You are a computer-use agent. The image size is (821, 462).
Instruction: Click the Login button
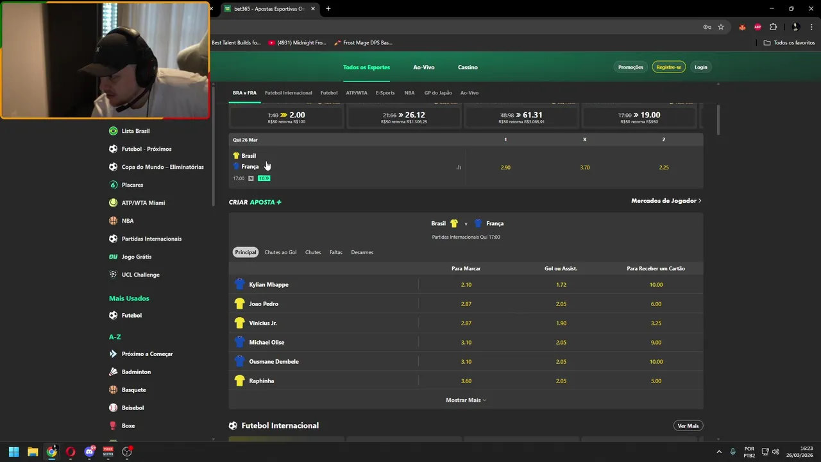(701, 67)
